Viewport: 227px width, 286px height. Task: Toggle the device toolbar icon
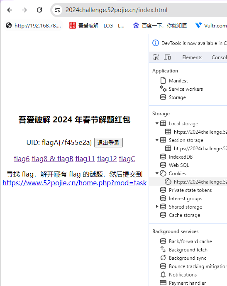click(167, 57)
